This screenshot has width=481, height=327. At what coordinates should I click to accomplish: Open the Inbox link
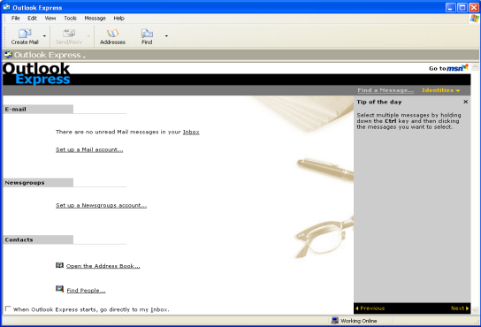[191, 132]
